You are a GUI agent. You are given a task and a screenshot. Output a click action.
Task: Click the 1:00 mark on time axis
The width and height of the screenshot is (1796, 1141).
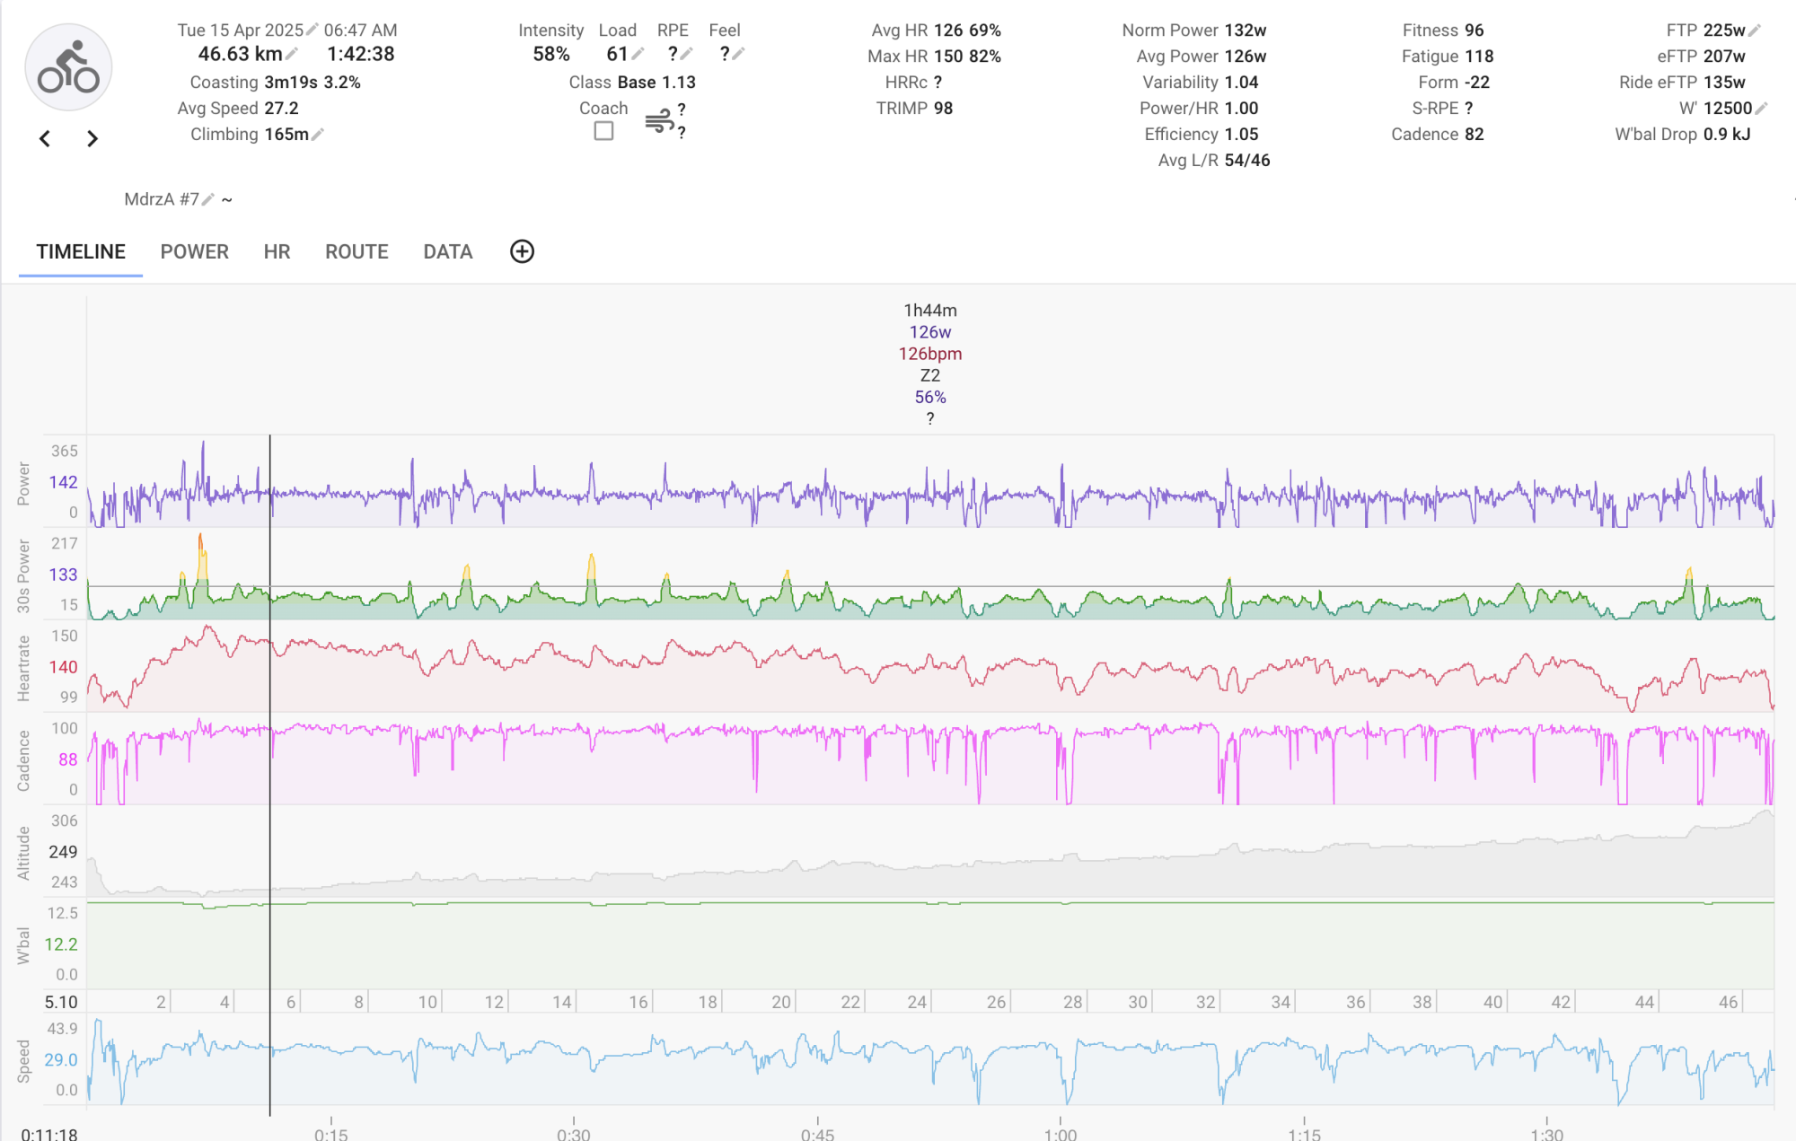click(1060, 1133)
